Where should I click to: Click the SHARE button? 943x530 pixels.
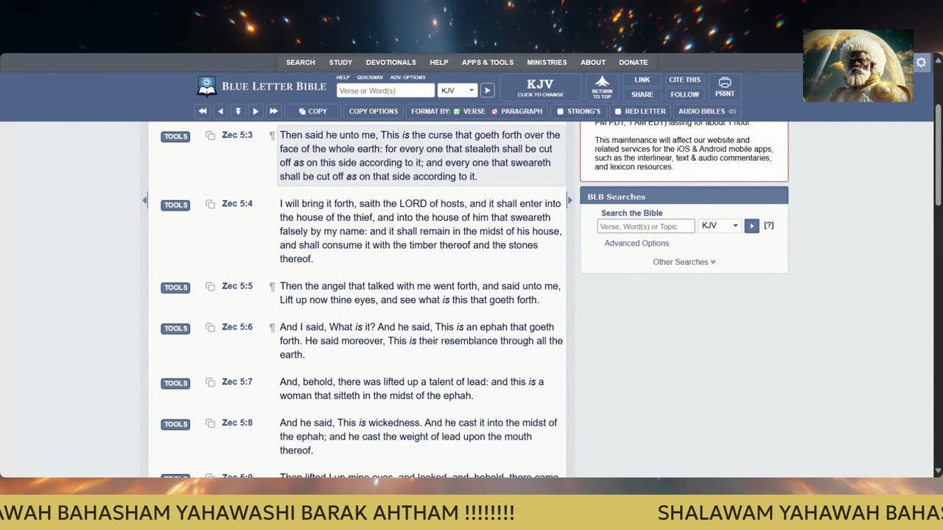point(642,94)
